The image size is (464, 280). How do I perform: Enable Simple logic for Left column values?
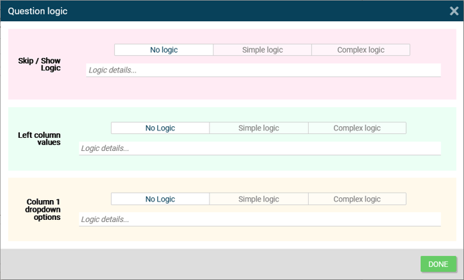[259, 128]
